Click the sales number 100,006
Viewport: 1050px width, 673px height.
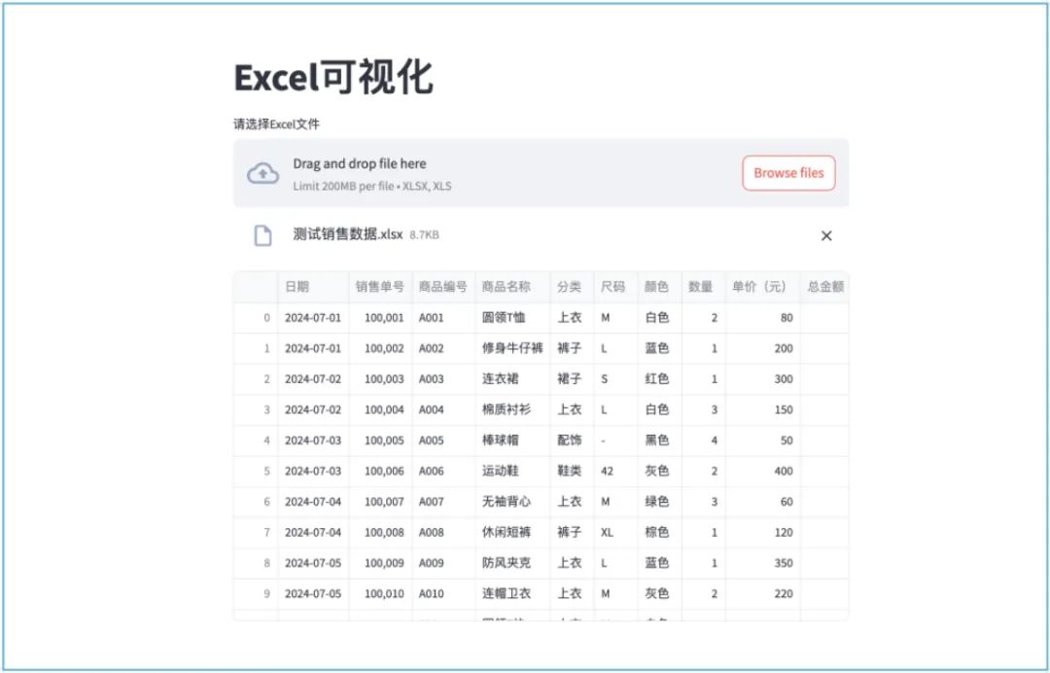380,471
